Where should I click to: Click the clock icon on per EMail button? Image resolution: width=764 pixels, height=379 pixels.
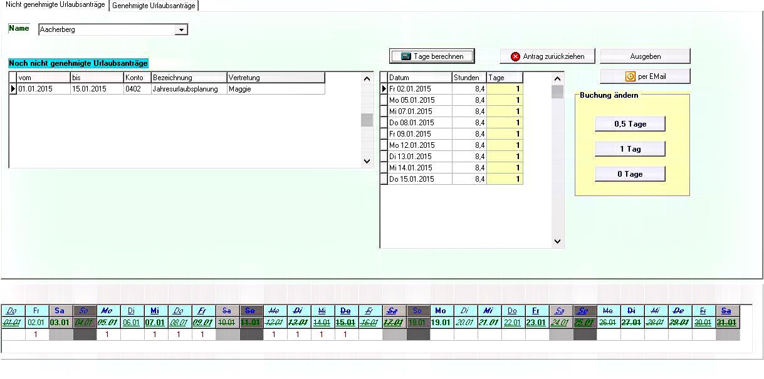[630, 76]
